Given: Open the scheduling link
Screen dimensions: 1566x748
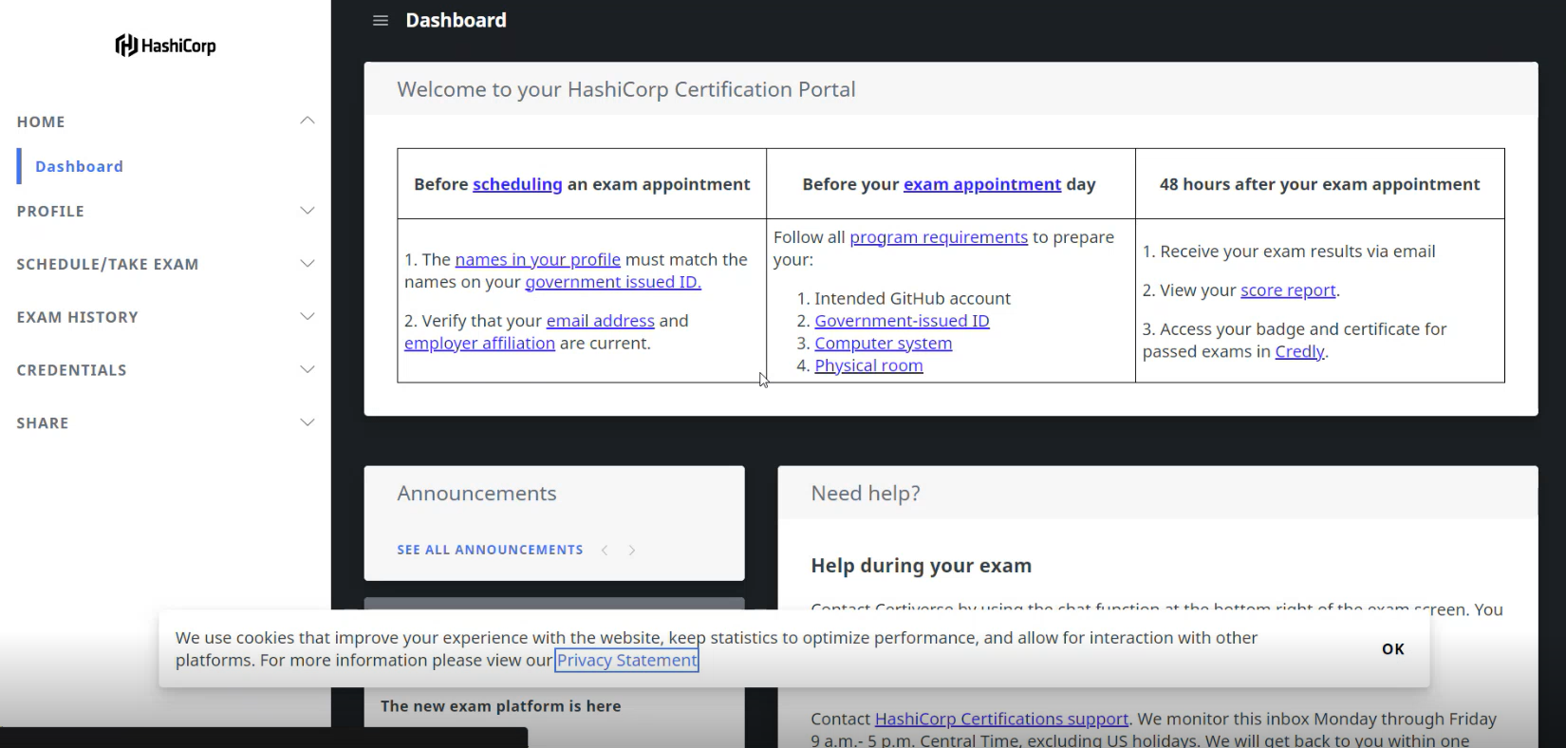Looking at the screenshot, I should point(517,184).
